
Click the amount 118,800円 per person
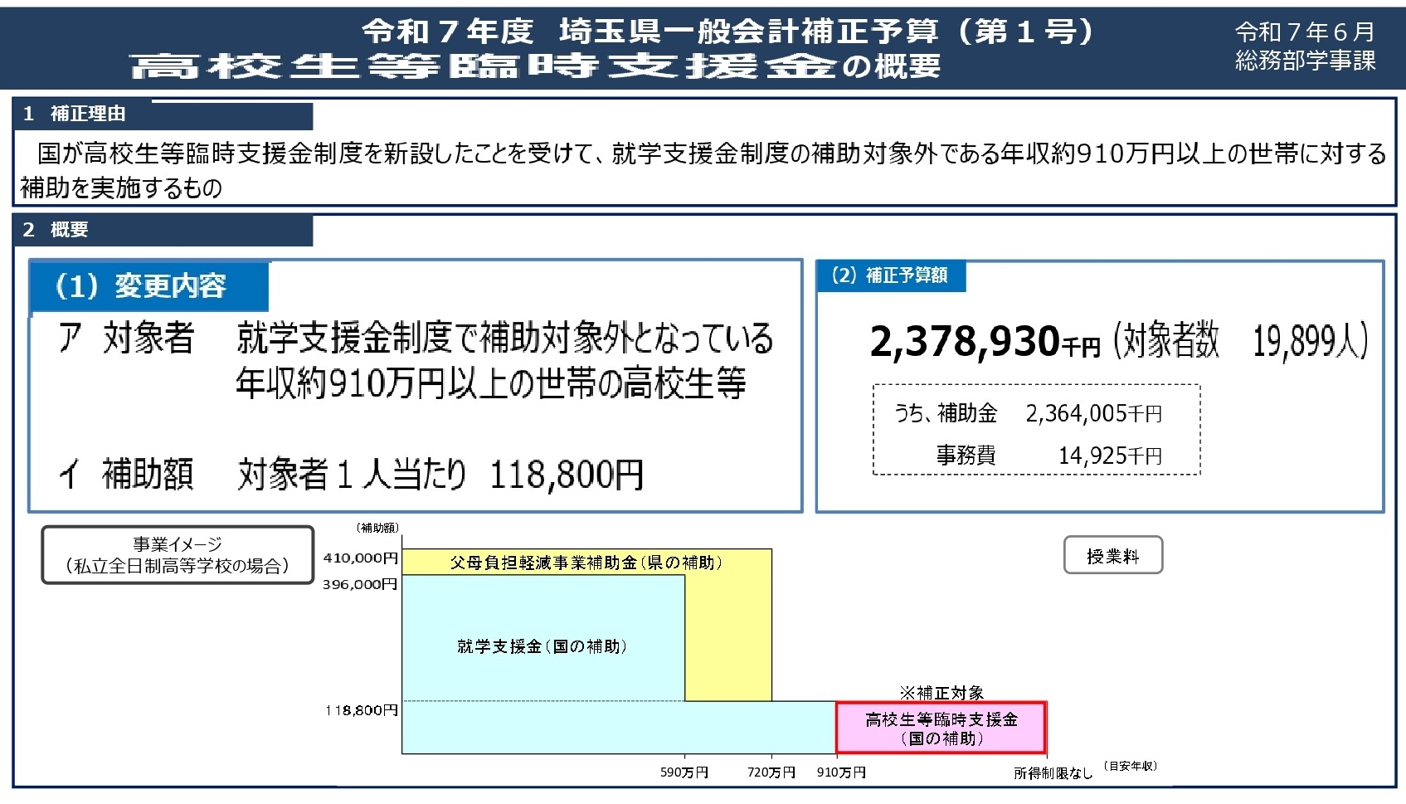coord(567,475)
